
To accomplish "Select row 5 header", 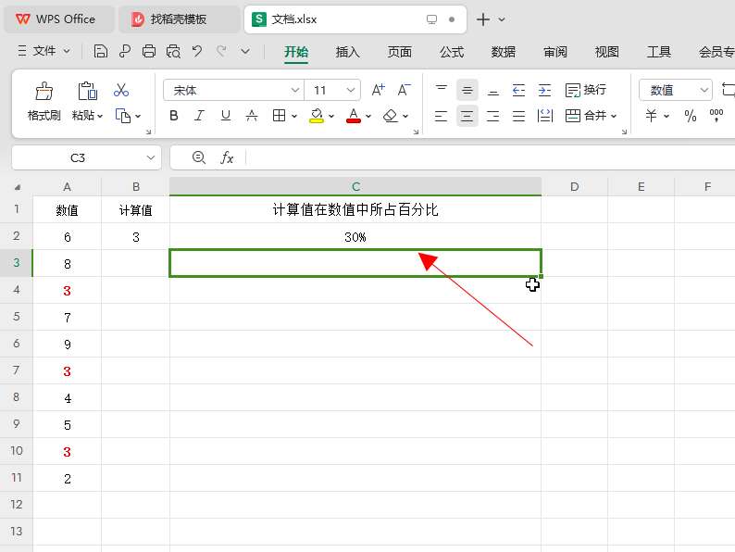I will pos(17,317).
